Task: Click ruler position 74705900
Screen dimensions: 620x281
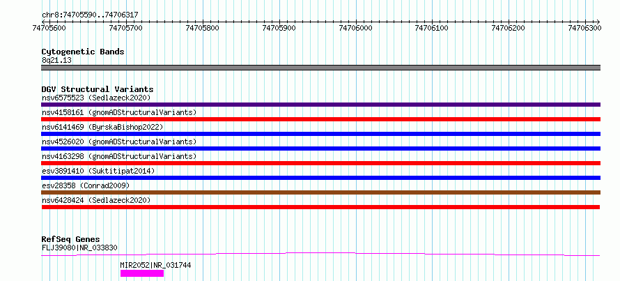Action: click(279, 28)
